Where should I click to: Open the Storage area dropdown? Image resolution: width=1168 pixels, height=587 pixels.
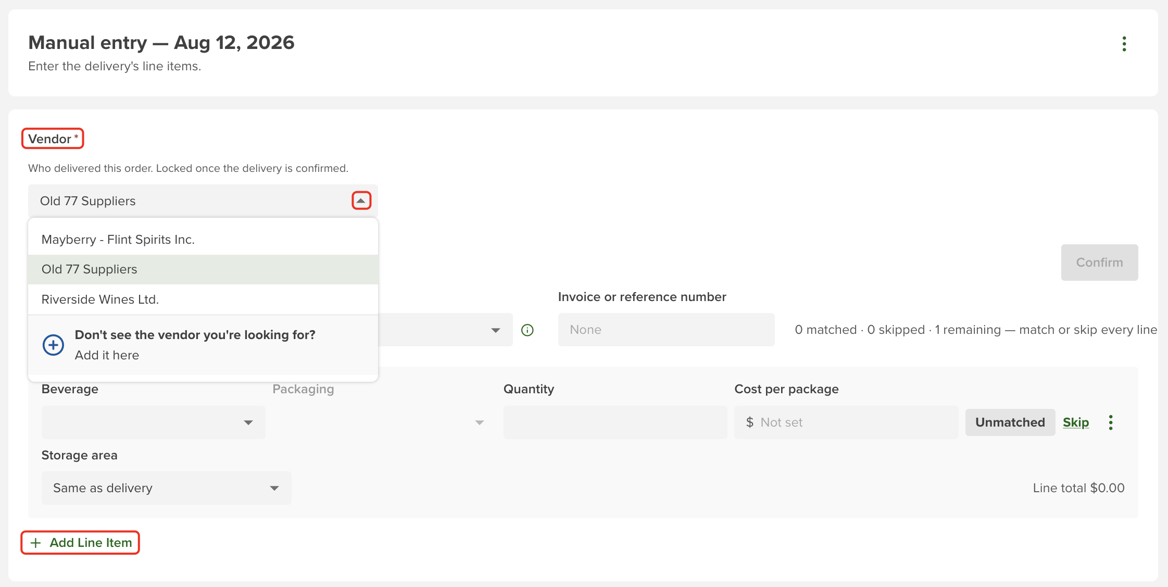tap(166, 488)
